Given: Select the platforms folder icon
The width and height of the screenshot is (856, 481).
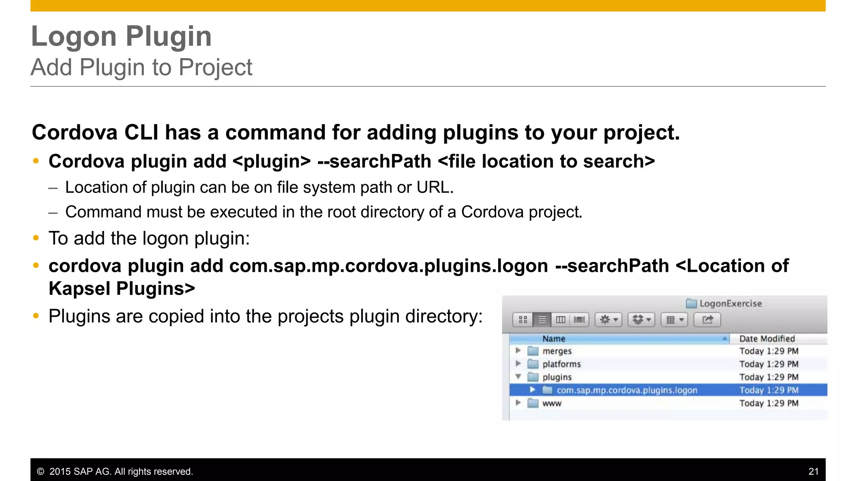Looking at the screenshot, I should click(533, 364).
